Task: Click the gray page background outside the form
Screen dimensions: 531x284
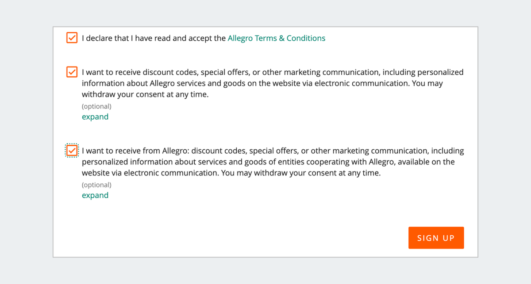Action: (x=27, y=142)
